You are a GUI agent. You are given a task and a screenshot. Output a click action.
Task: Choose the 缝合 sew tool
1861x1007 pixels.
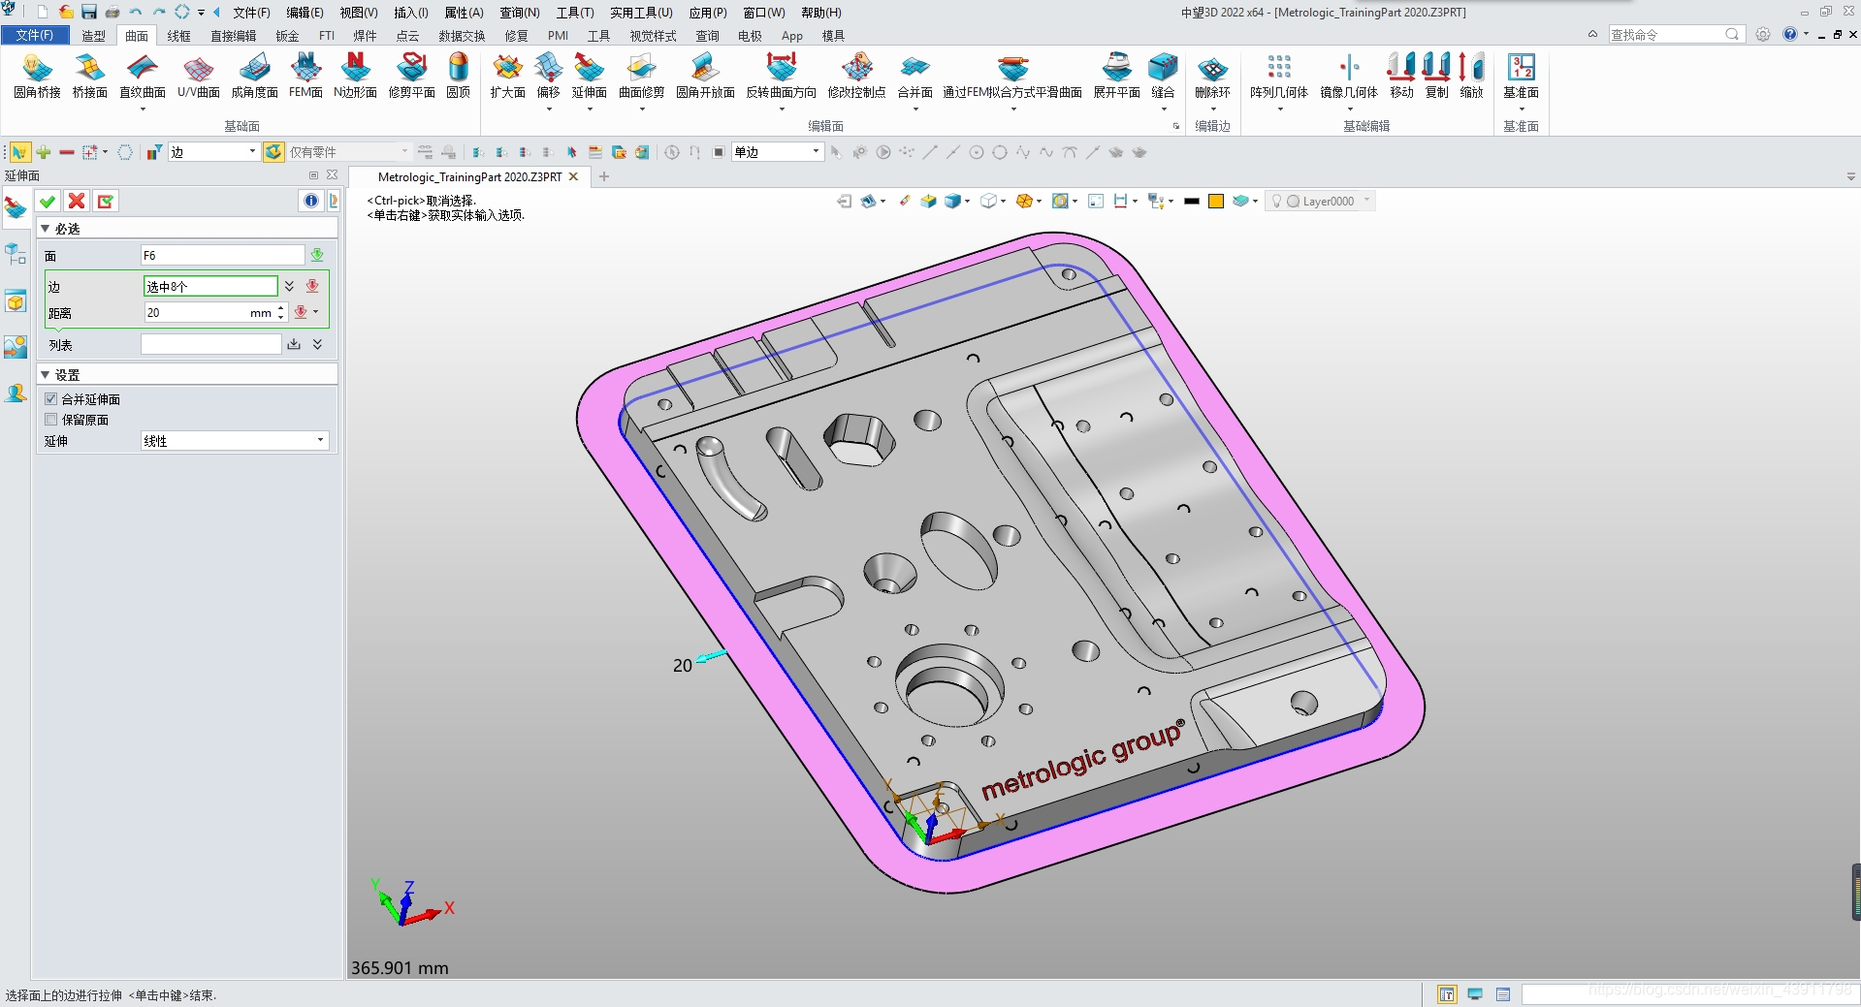1163,76
